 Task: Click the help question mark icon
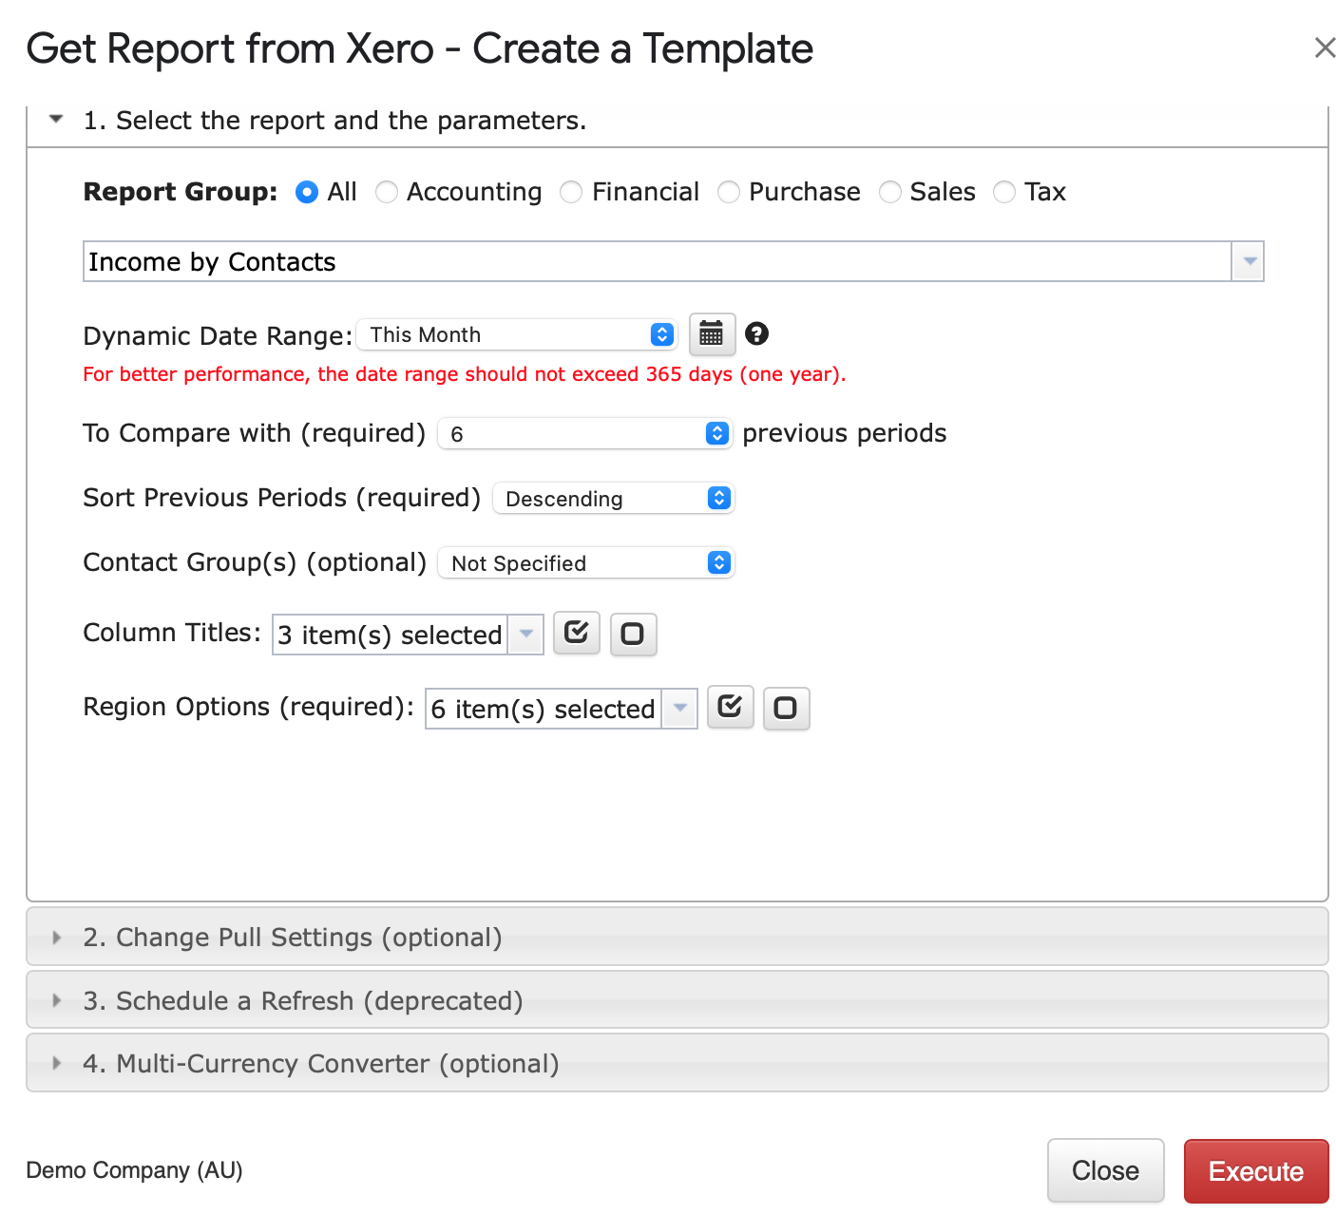pyautogui.click(x=756, y=333)
